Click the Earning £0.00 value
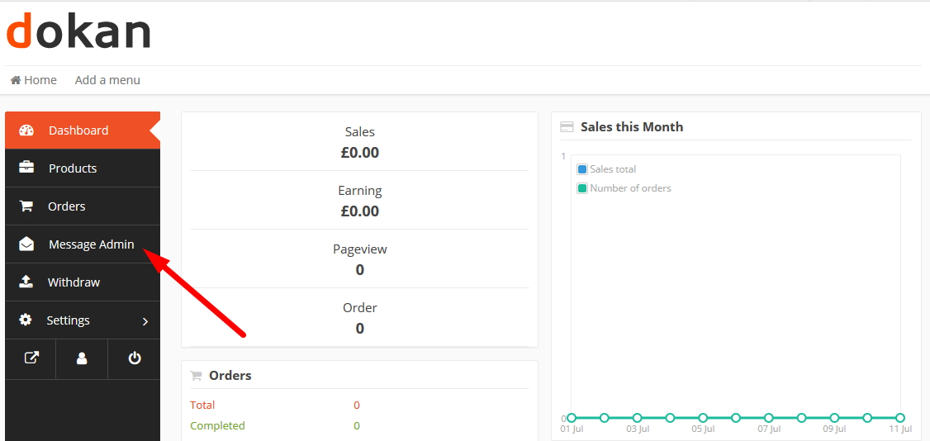 click(359, 211)
